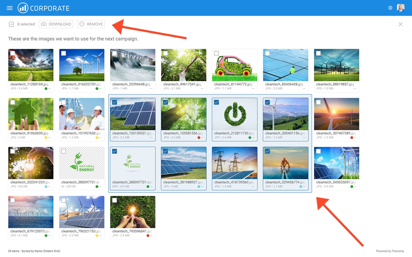Open the user profile avatar
The width and height of the screenshot is (412, 257).
click(401, 8)
